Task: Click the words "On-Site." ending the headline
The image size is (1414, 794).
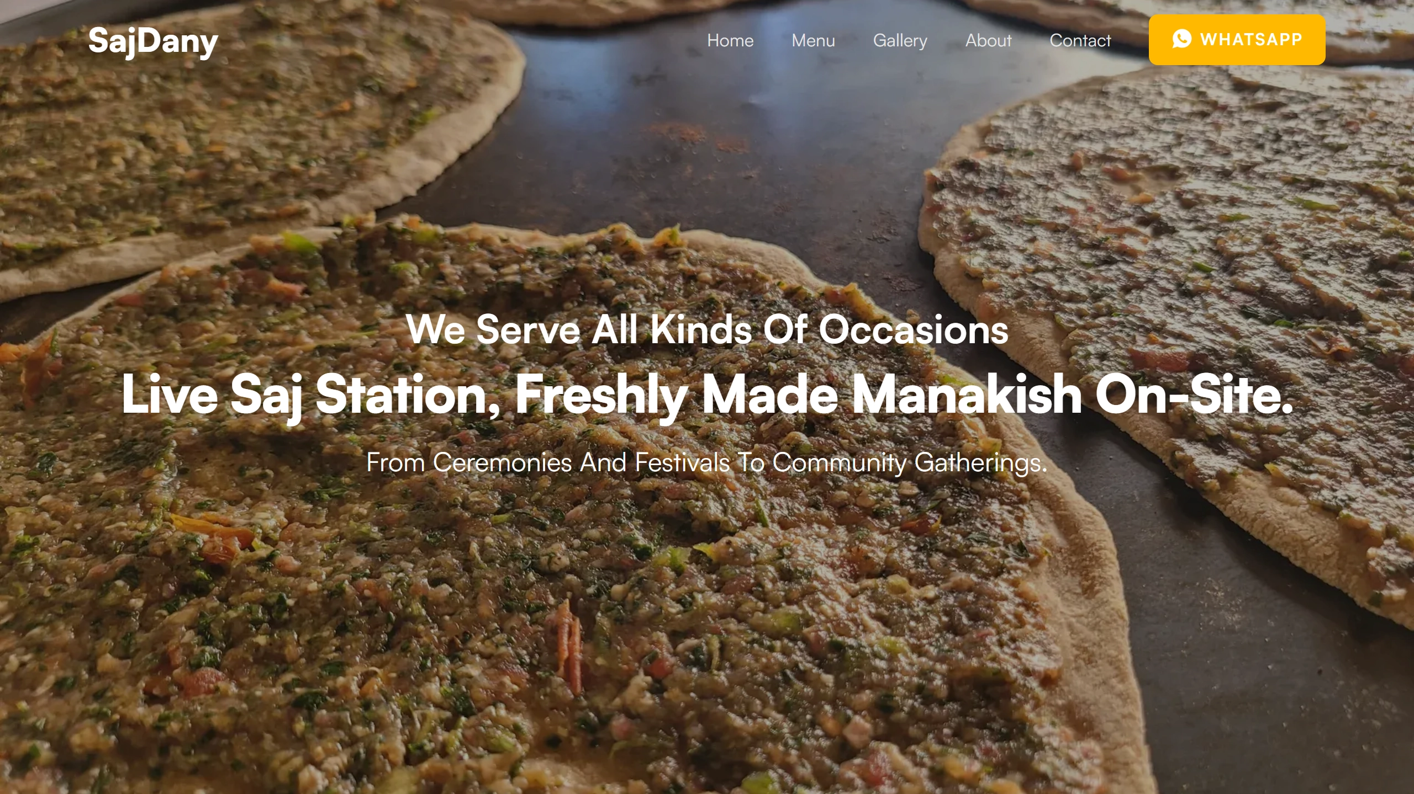Action: (1194, 394)
